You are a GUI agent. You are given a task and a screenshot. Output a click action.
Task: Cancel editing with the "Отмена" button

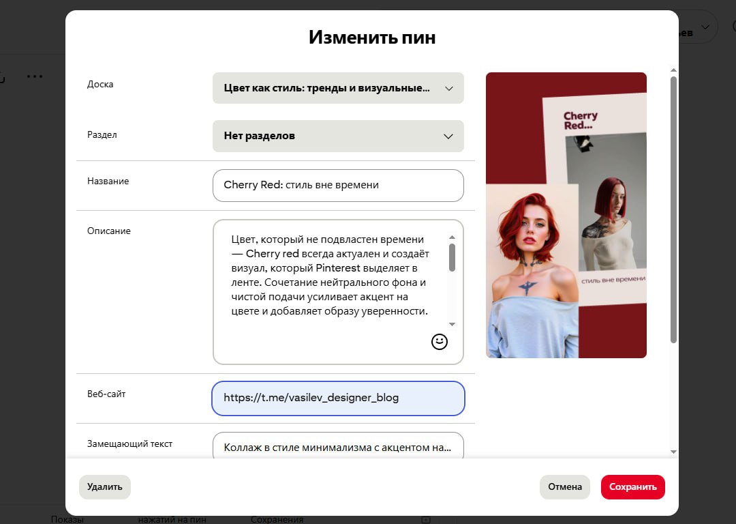coord(565,487)
